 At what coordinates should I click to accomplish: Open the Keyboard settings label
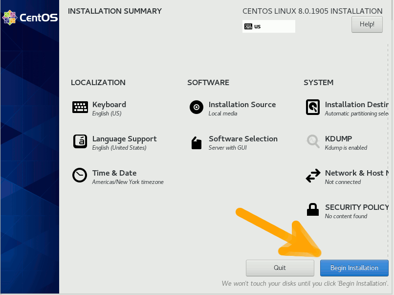(109, 105)
